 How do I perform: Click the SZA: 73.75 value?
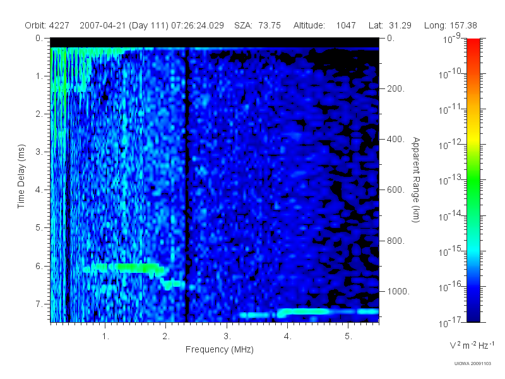258,25
